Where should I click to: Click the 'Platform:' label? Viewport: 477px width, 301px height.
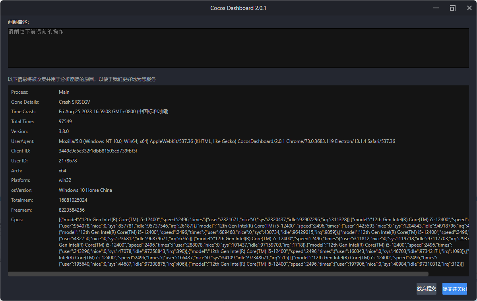click(21, 180)
